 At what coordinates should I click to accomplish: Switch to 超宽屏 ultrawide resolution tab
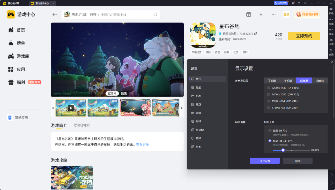(x=304, y=81)
